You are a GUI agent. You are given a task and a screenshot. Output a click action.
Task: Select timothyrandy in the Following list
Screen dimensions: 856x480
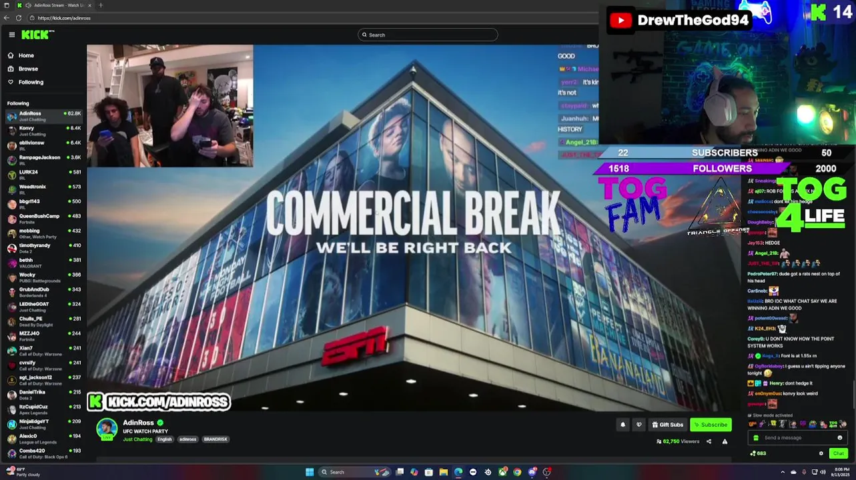tap(43, 248)
